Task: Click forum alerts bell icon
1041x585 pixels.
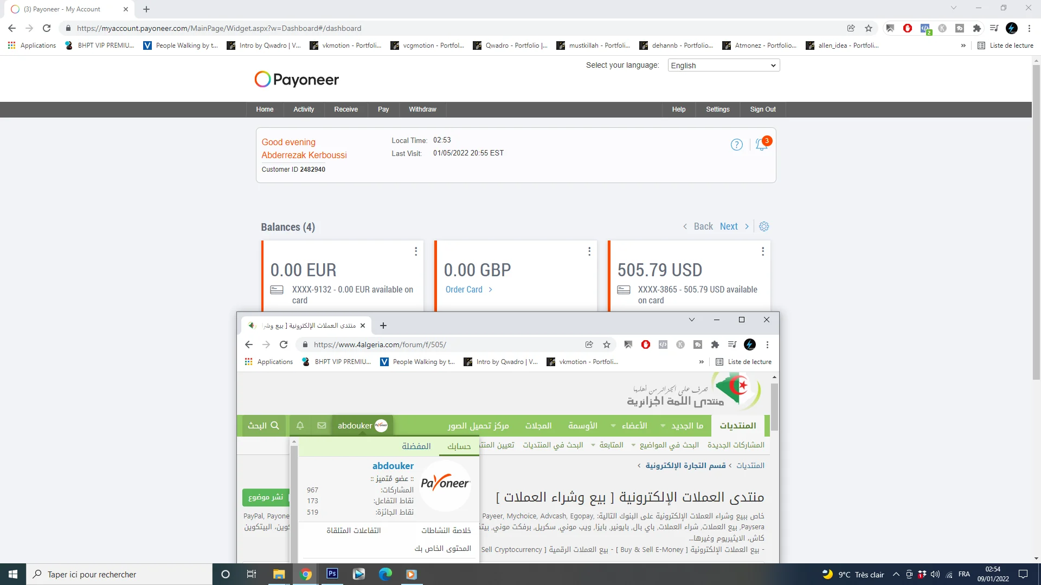Action: pos(300,426)
